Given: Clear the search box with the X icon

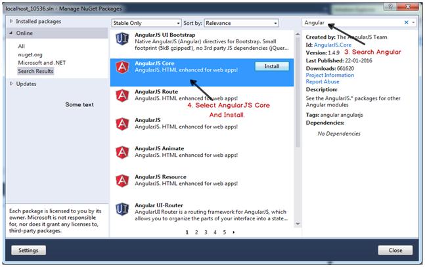Looking at the screenshot, I should tap(407, 22).
